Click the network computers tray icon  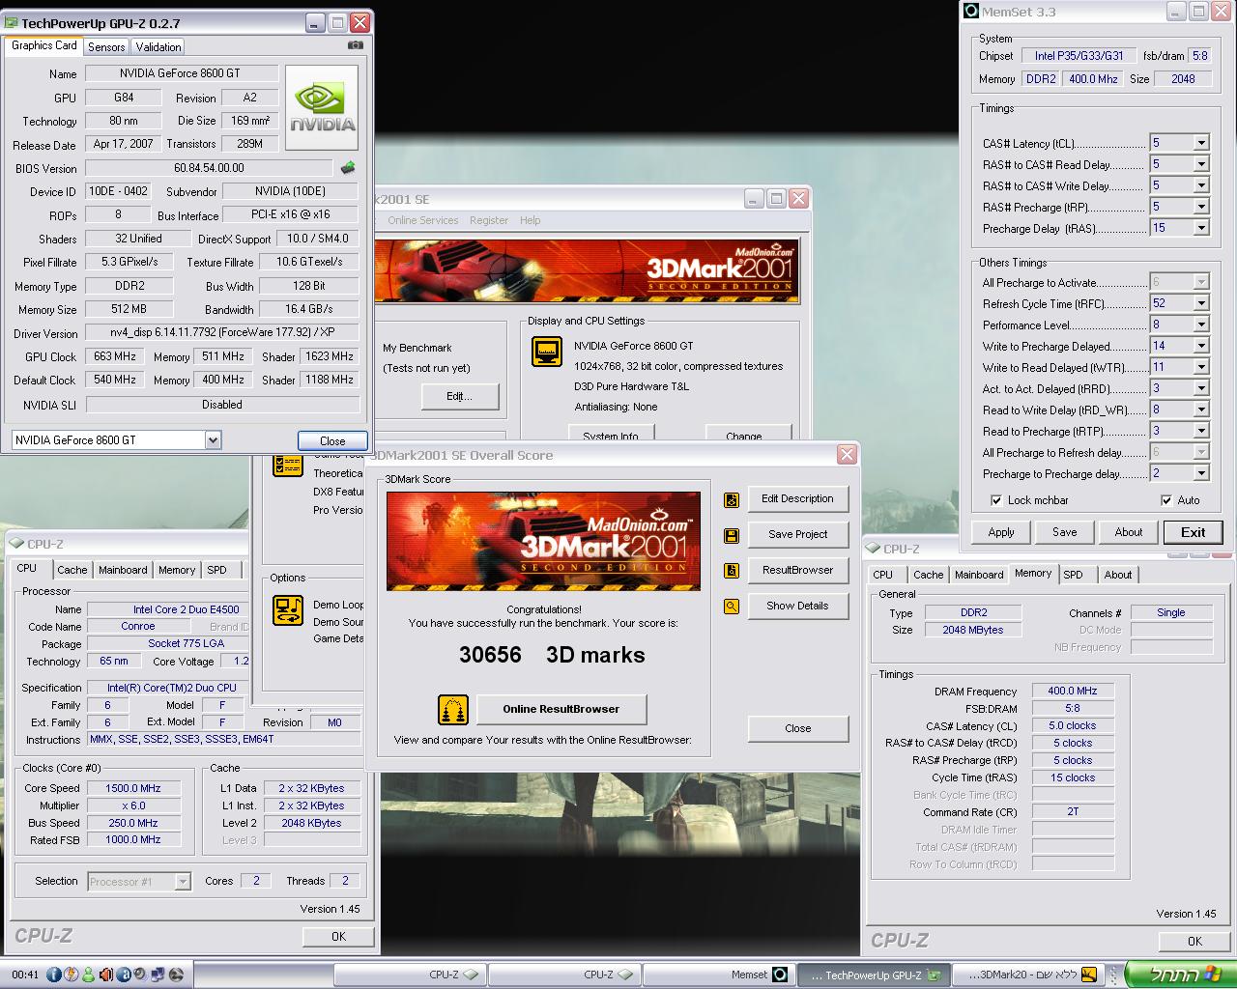coord(158,975)
